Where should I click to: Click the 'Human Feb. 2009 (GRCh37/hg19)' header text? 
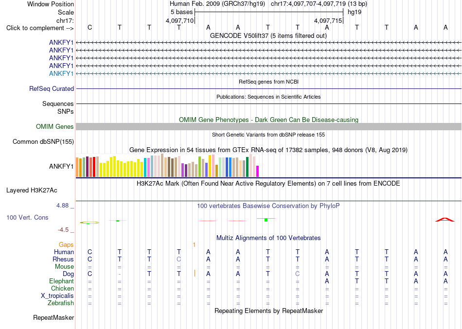[217, 4]
